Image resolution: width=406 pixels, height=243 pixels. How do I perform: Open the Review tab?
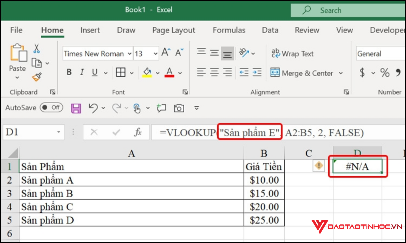pyautogui.click(x=307, y=30)
